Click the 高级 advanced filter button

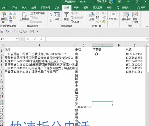tap(75, 22)
